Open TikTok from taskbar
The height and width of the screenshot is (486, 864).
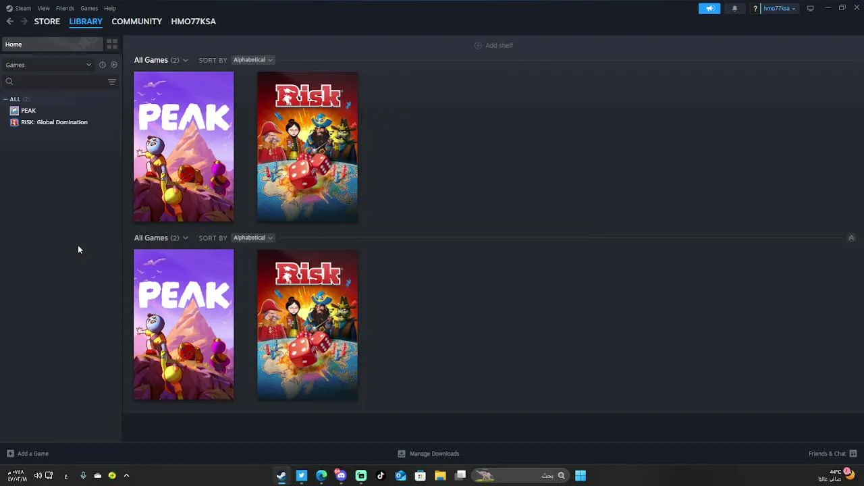(x=381, y=476)
